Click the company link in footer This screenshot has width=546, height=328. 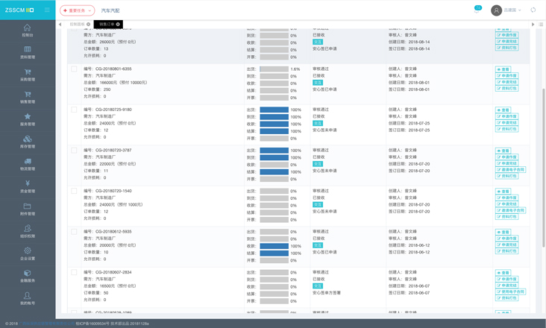[47, 324]
